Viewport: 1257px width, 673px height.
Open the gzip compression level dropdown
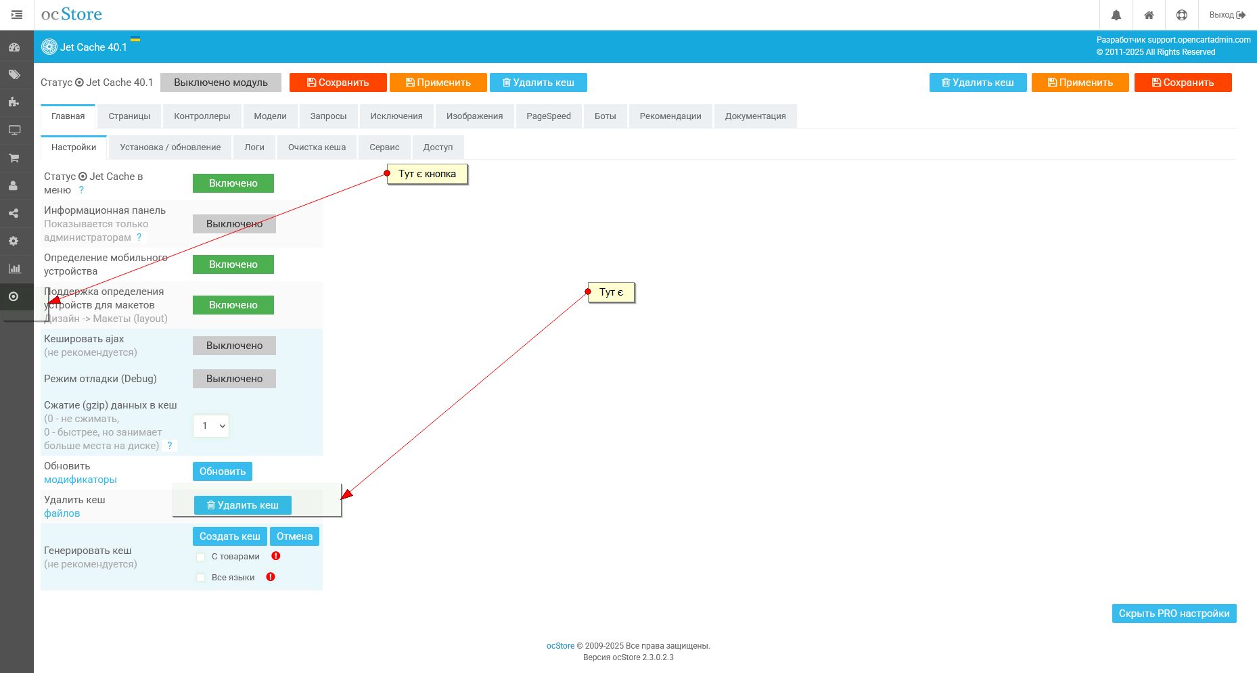click(x=211, y=425)
